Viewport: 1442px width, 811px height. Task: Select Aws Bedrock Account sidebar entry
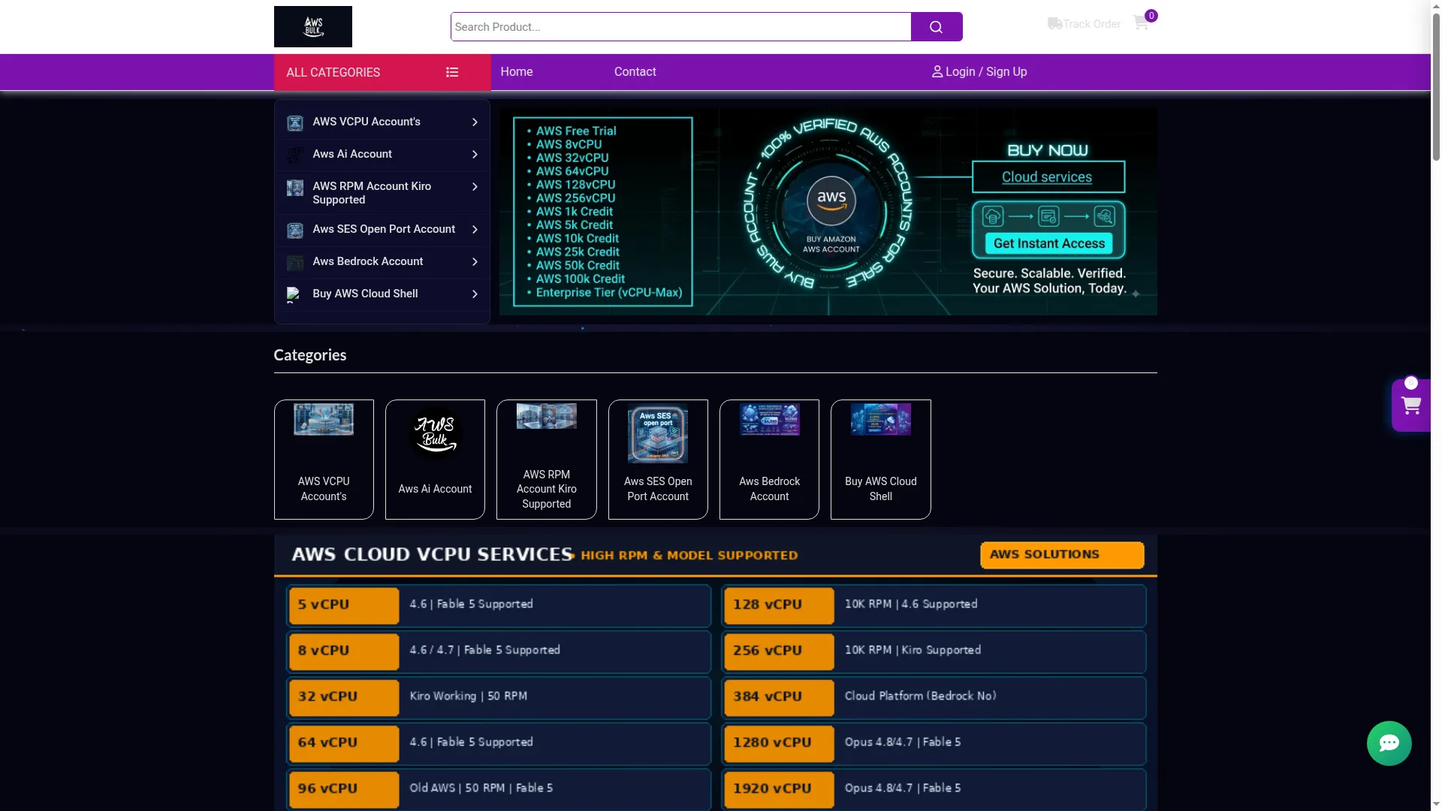point(368,261)
